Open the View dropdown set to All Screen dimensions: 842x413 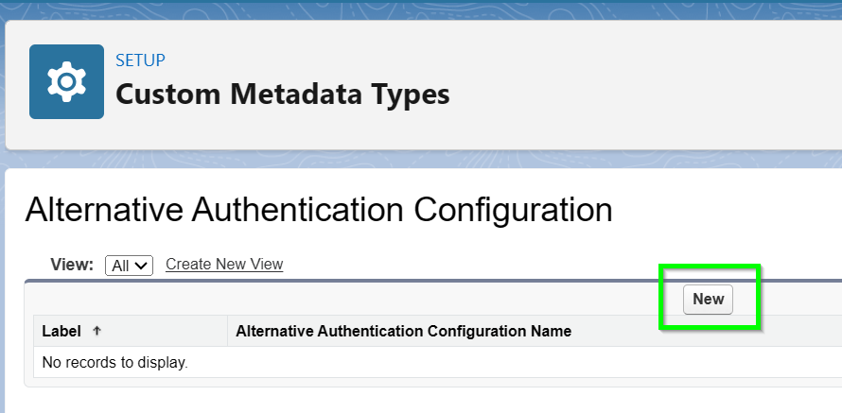129,266
